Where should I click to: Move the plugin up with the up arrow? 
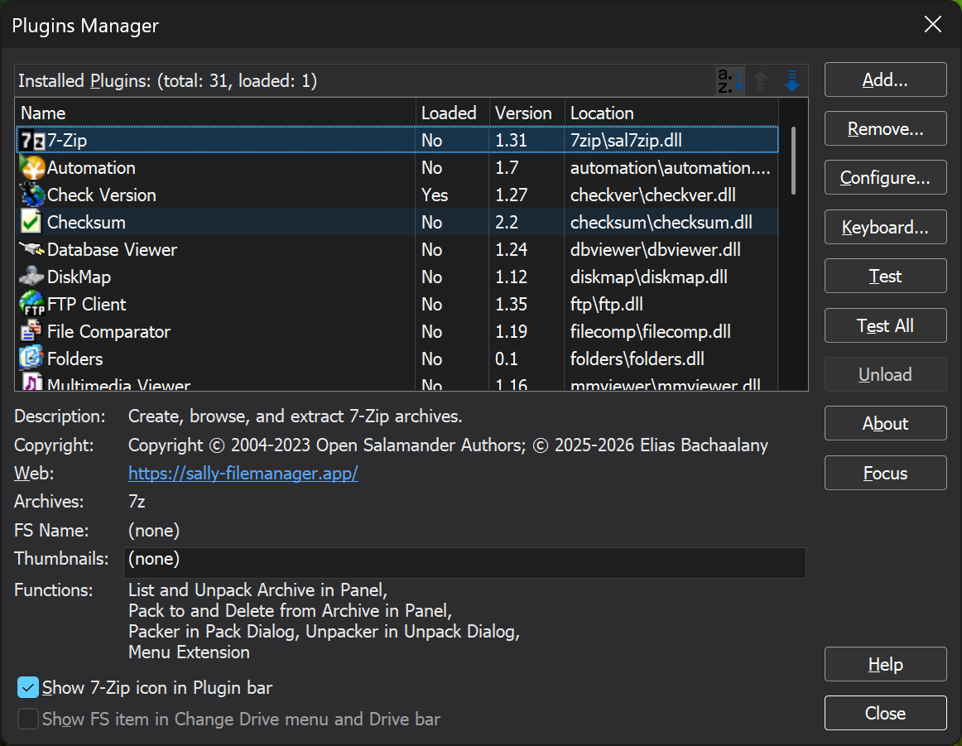[x=761, y=81]
